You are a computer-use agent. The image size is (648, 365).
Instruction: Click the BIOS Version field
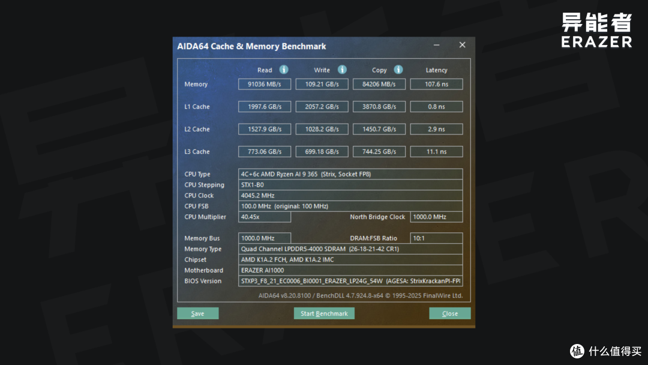(x=350, y=281)
